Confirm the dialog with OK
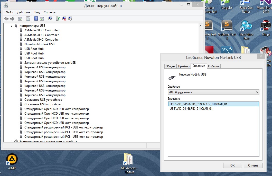Screen dimensions: 272x176 [x=232, y=165]
